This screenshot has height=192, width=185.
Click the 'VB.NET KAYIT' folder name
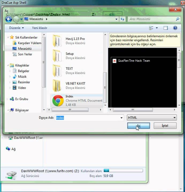[x=75, y=83]
